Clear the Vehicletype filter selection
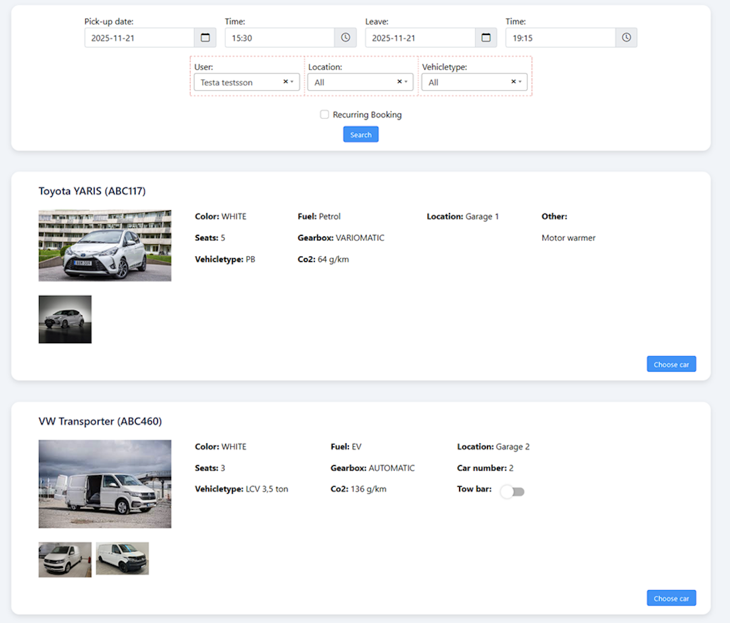This screenshot has width=730, height=623. (512, 82)
